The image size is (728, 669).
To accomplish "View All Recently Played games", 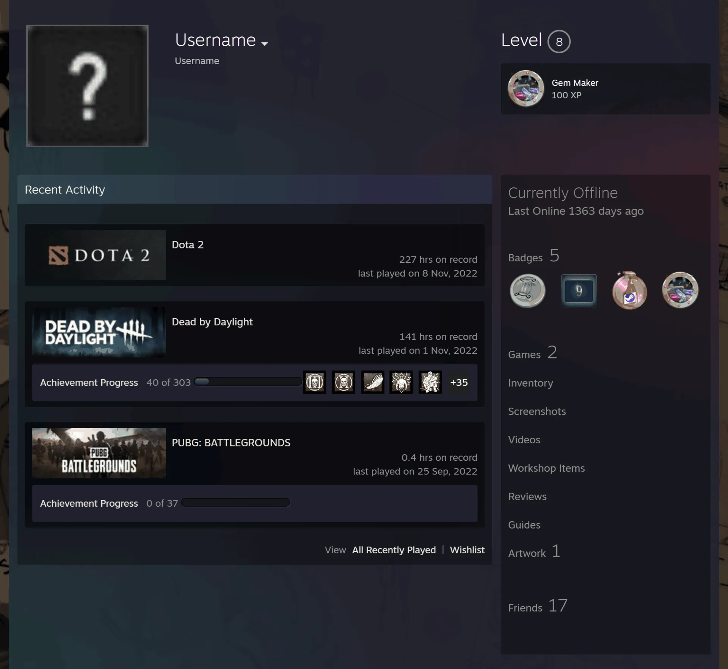I will pos(394,550).
